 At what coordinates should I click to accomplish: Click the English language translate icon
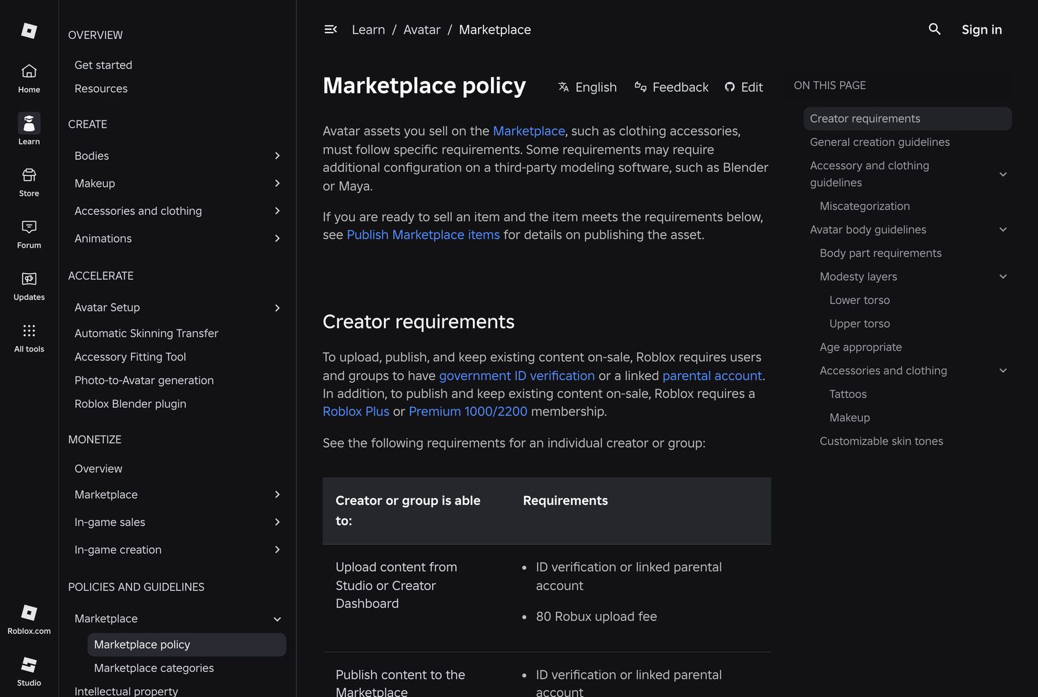564,87
